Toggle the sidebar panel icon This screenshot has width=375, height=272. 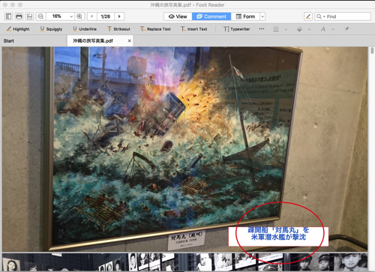pyautogui.click(x=8, y=16)
